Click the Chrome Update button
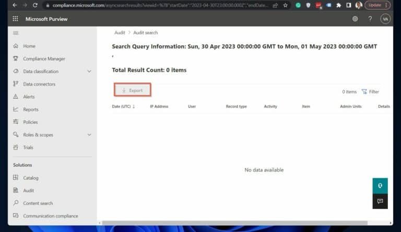401x232 pixels. coord(377,5)
